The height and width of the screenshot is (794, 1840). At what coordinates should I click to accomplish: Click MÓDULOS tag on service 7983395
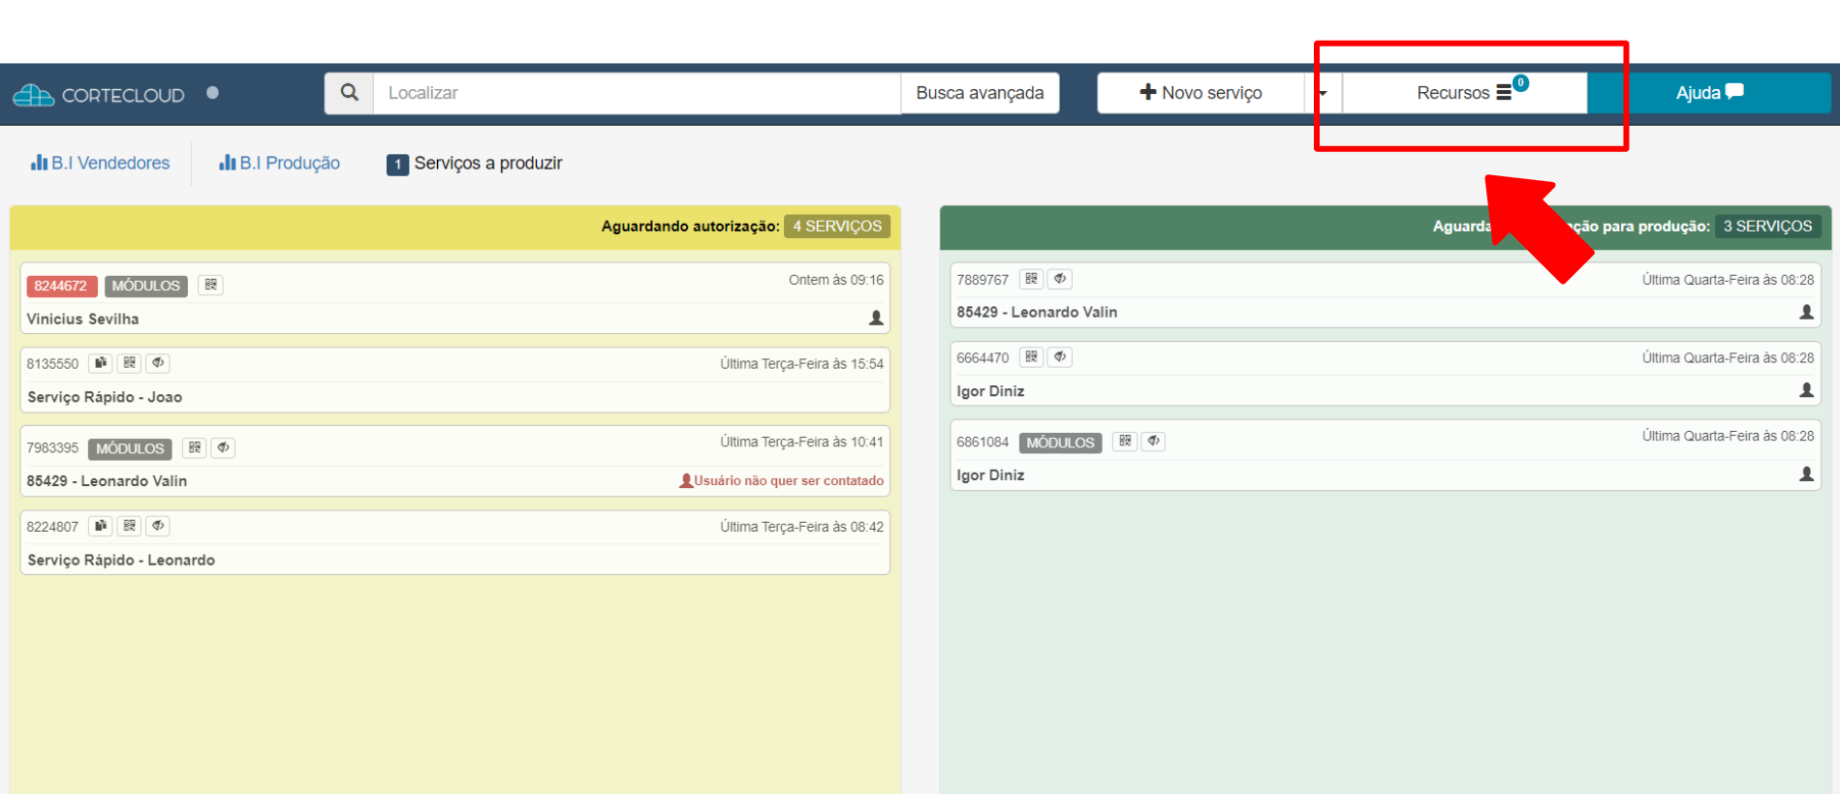130,448
